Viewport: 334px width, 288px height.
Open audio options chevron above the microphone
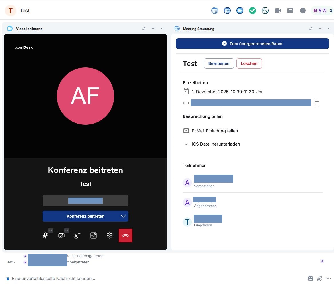point(51,230)
